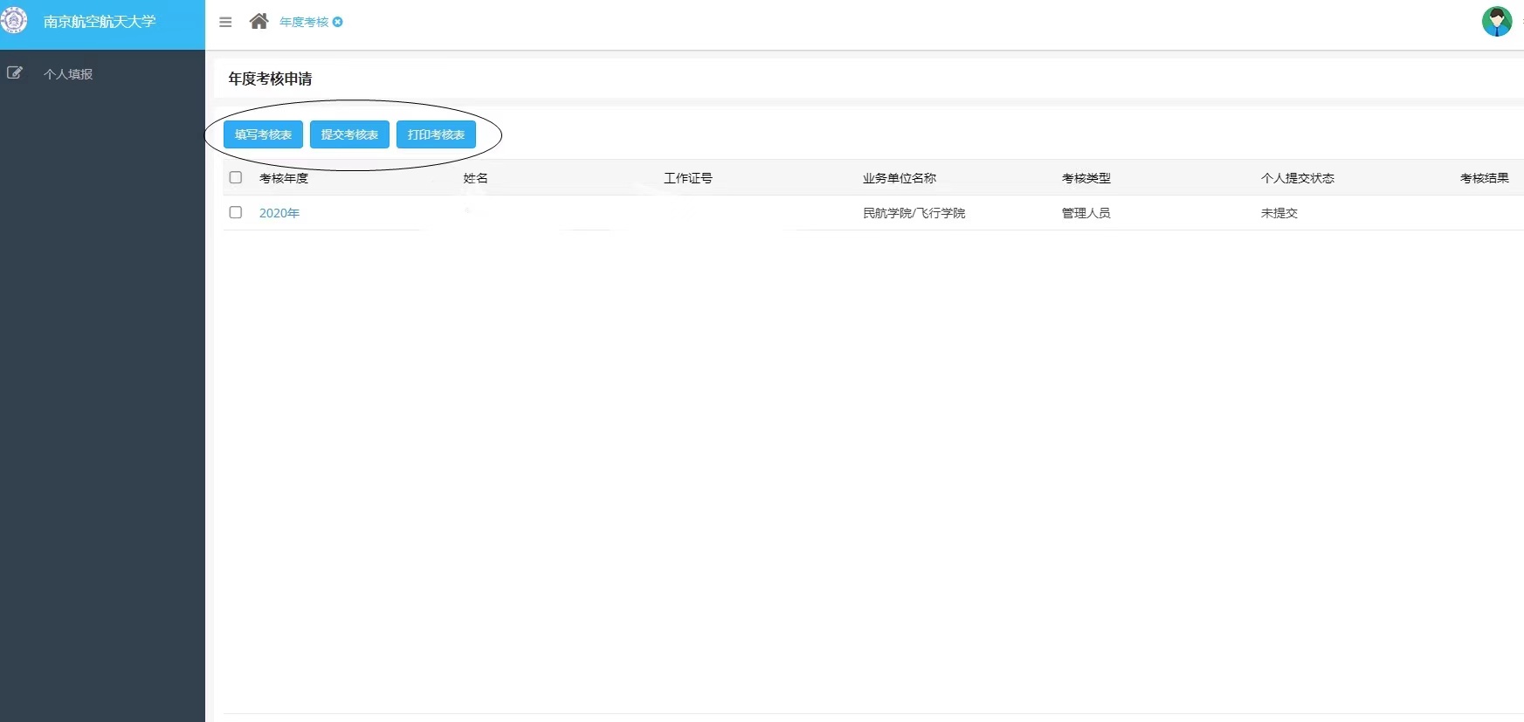Select the 未提交 status cell
The width and height of the screenshot is (1524, 722).
1279,213
